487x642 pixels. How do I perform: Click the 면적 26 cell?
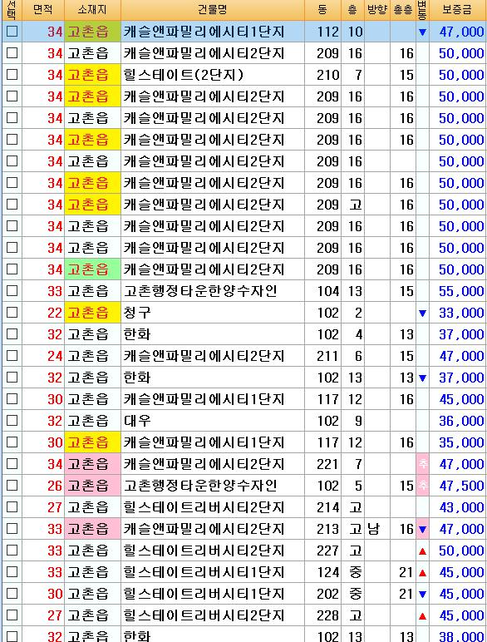(43, 486)
